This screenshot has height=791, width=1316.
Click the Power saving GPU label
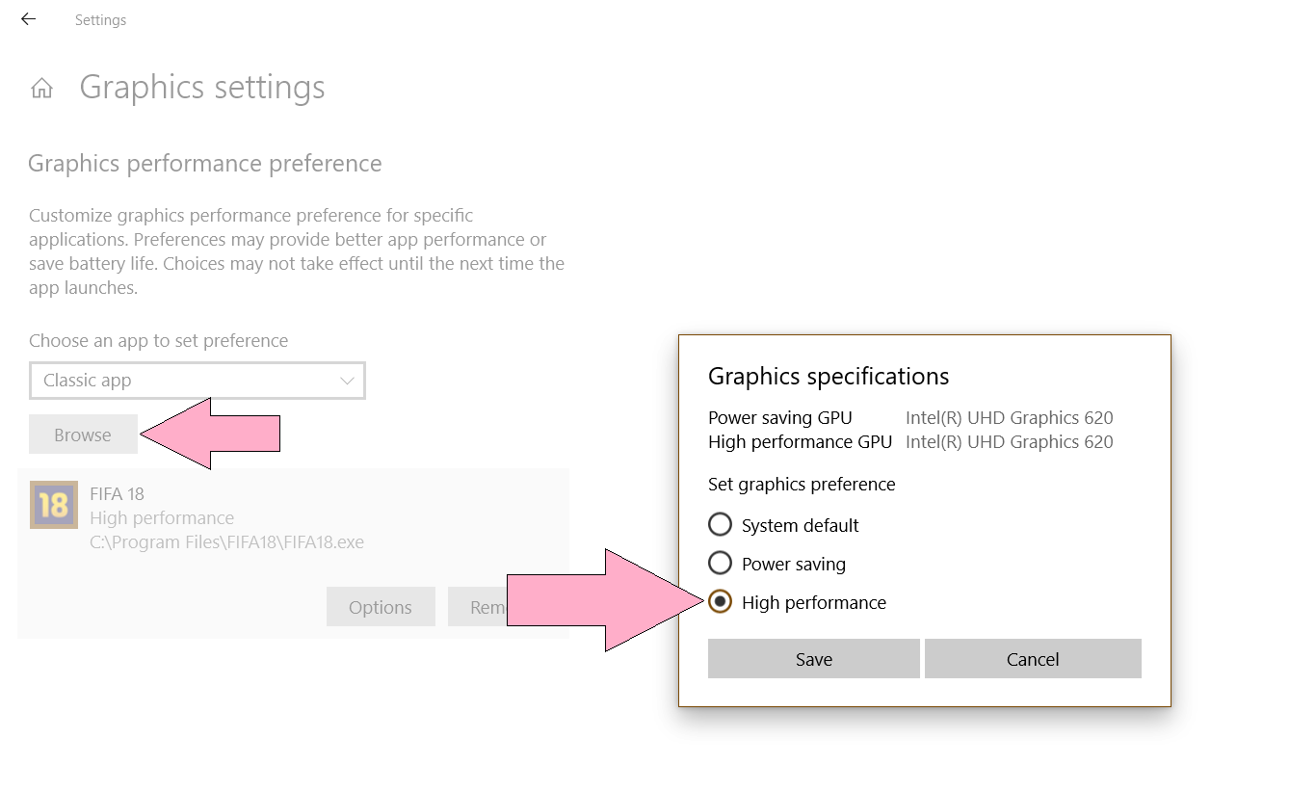click(x=780, y=418)
